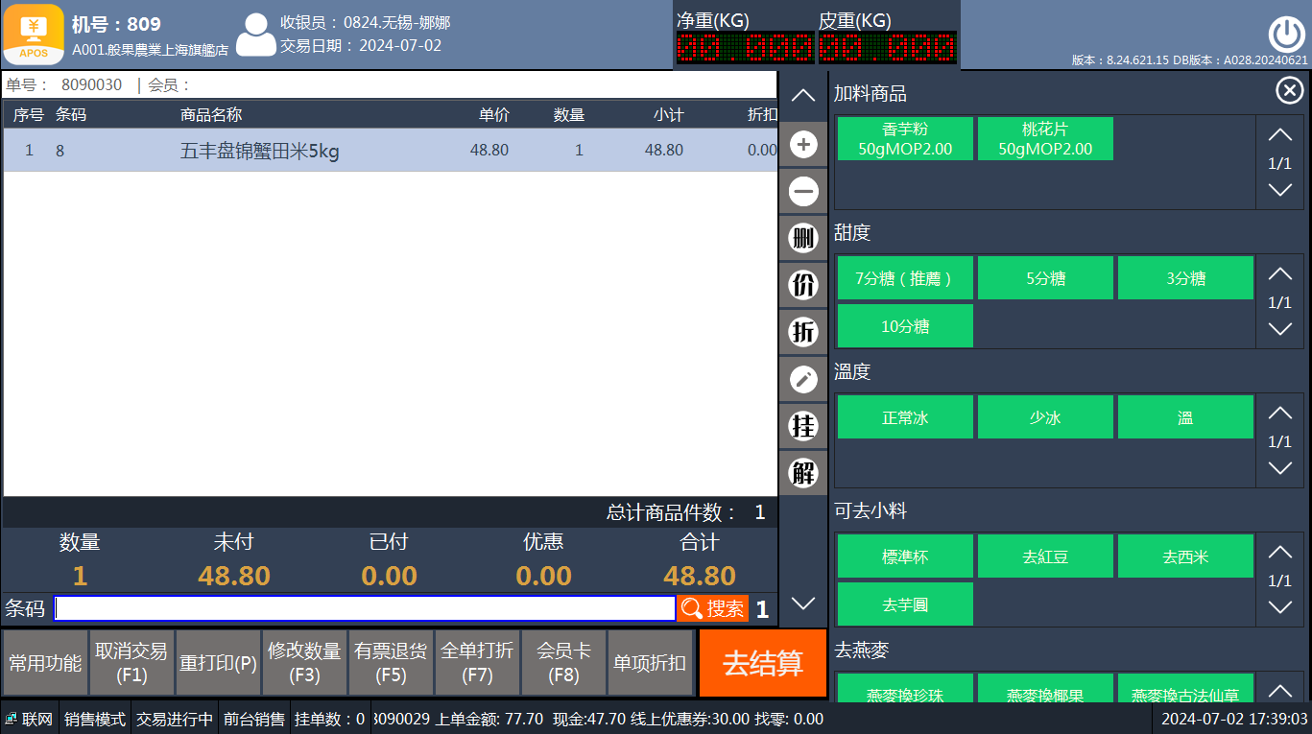Click the pencil edit icon
The width and height of the screenshot is (1312, 734).
click(803, 379)
